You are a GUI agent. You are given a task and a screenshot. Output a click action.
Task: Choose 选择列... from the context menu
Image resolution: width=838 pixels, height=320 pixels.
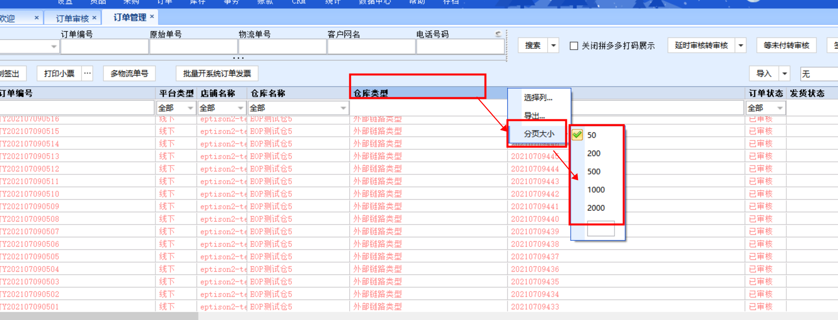click(538, 97)
